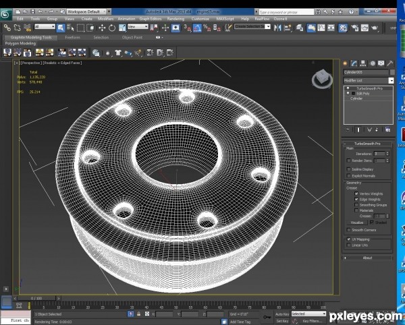
Task: Switch to the Object Paint ribbon tab
Action: tap(132, 37)
